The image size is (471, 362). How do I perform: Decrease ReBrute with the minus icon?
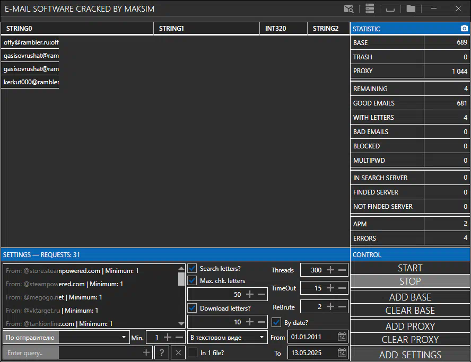point(342,306)
